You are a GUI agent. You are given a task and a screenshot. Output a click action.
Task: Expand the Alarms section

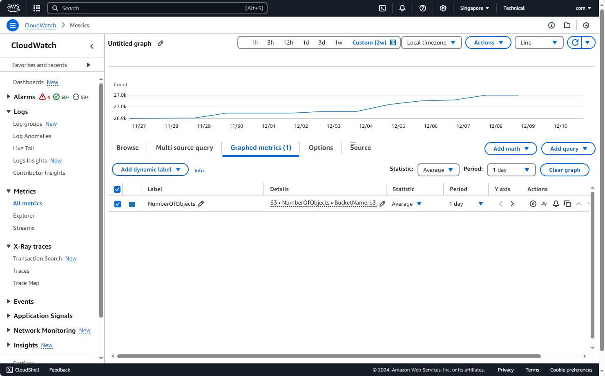point(8,97)
